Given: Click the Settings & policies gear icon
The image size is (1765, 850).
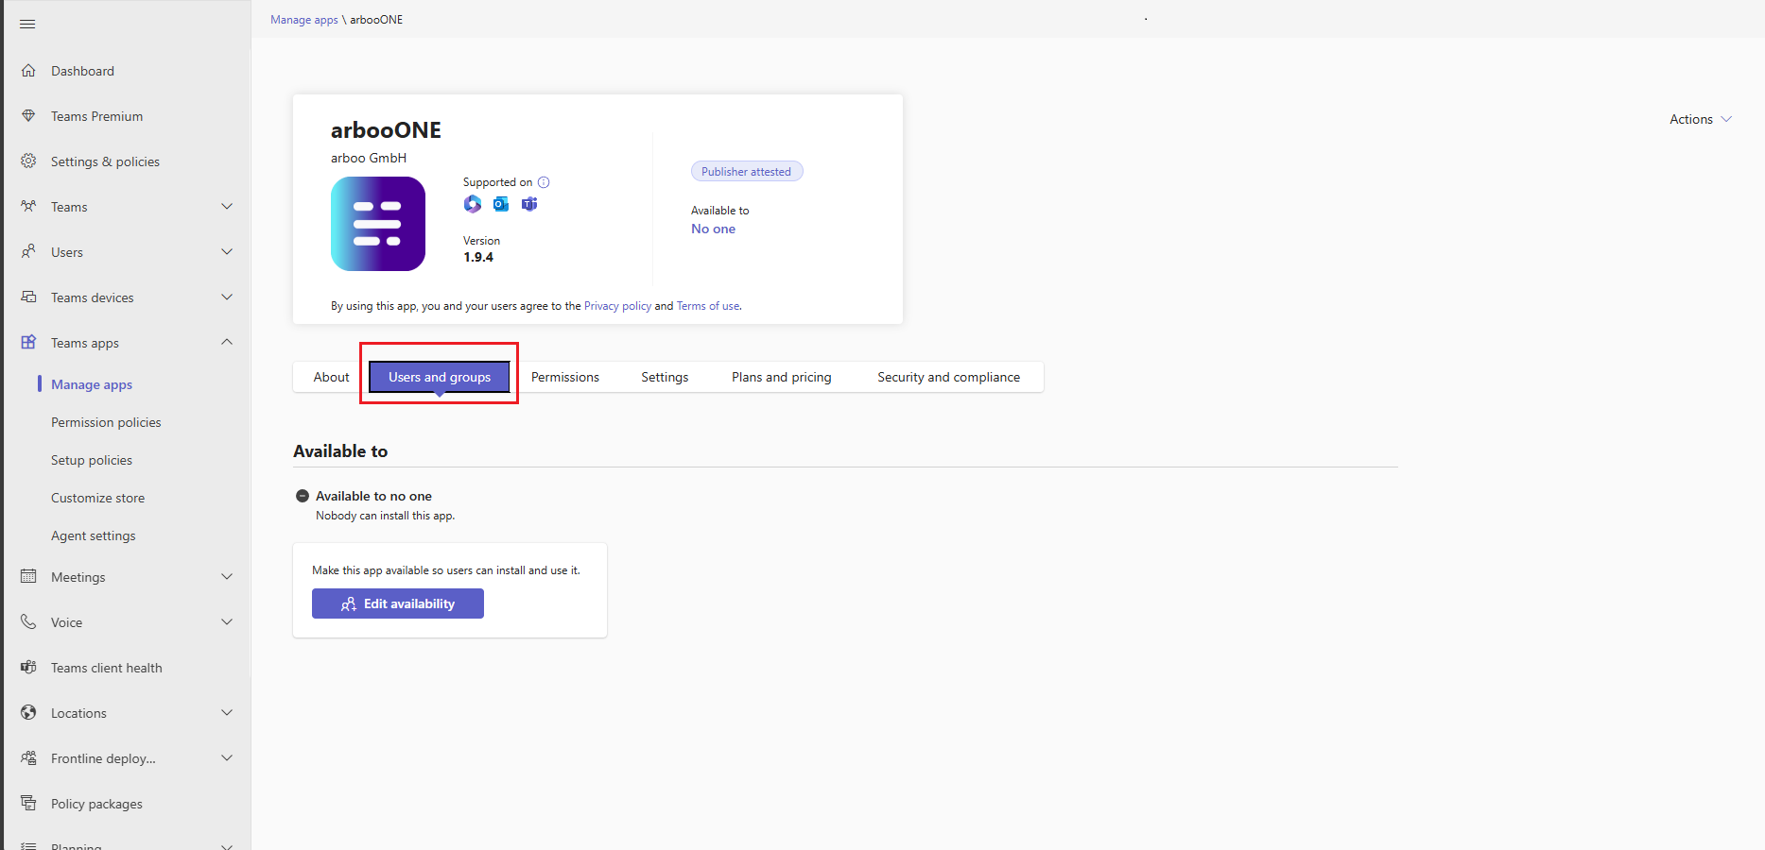Looking at the screenshot, I should (28, 161).
